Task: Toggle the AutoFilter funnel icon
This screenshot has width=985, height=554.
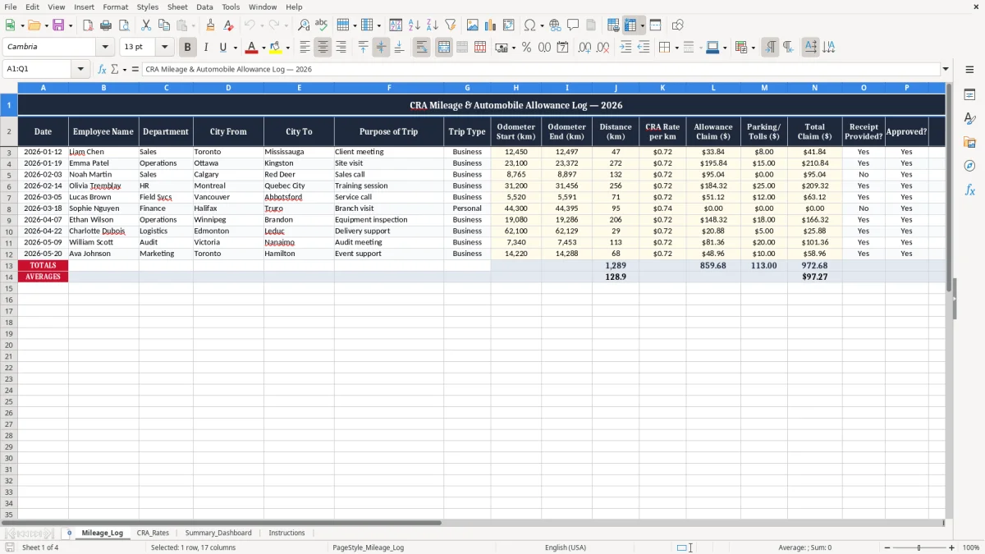Action: [x=450, y=25]
